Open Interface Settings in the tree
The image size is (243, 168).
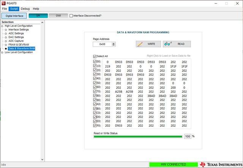[x=19, y=30]
